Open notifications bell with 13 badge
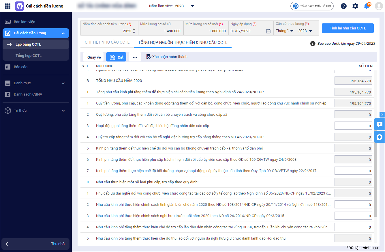385x252 pixels. [x=367, y=6]
